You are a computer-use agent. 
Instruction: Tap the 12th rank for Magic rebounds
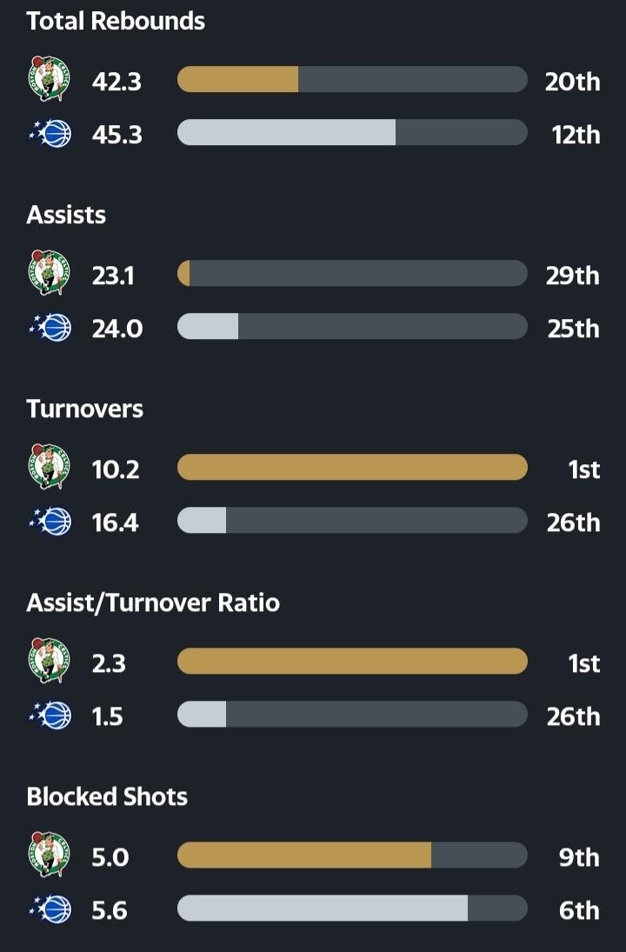pos(575,134)
